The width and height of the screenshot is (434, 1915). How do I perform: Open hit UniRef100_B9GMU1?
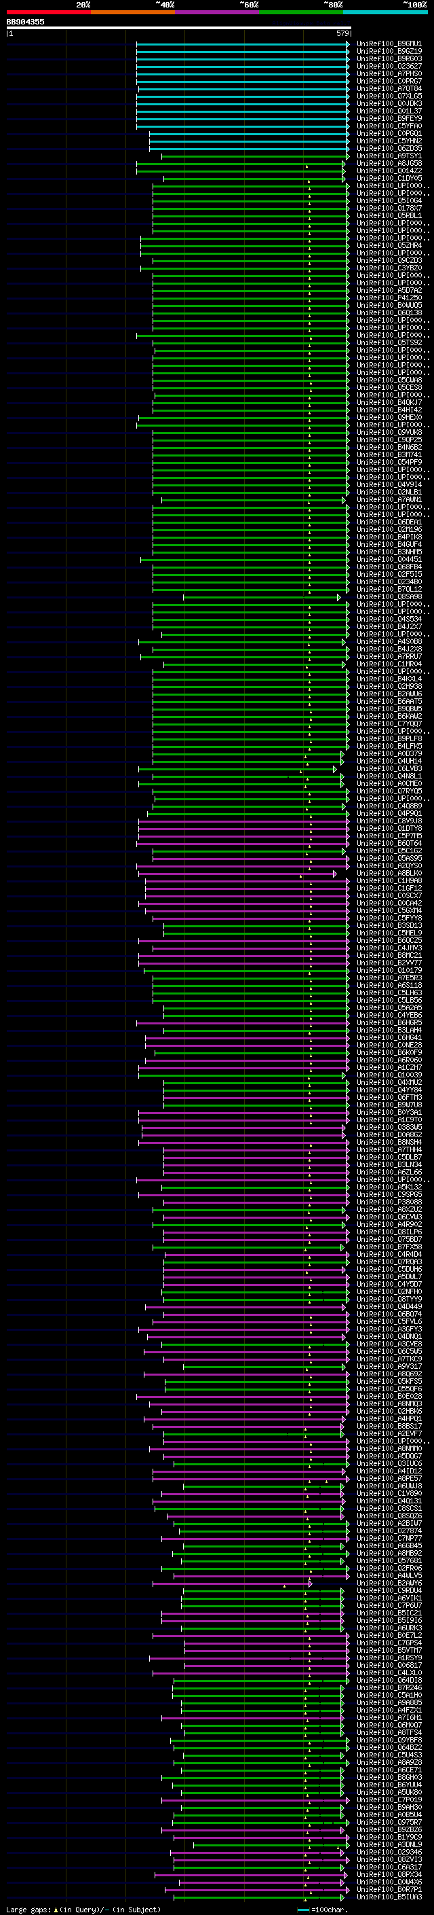389,44
